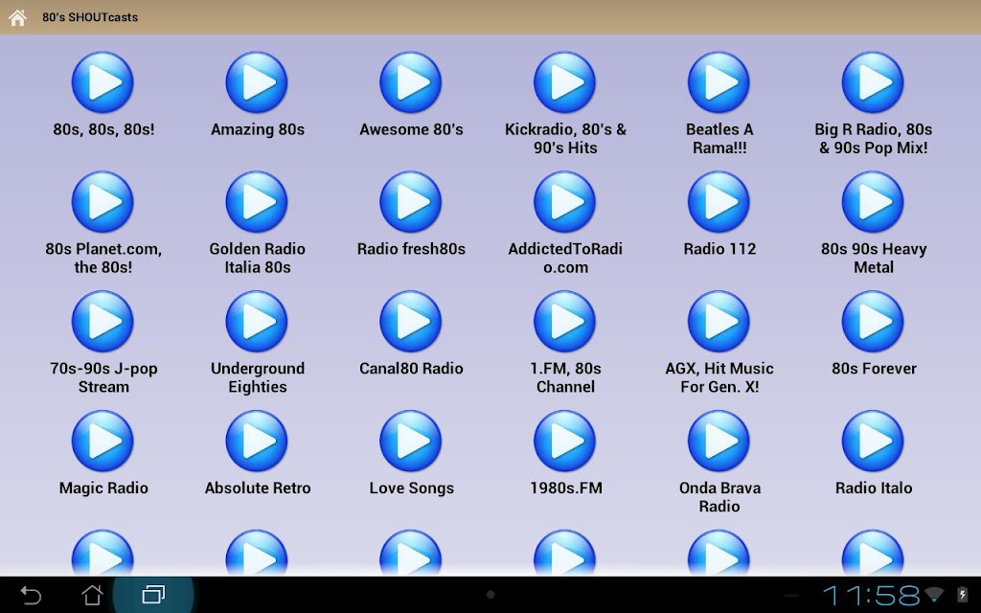Play the Radio 112 station
981x613 pixels.
point(719,201)
